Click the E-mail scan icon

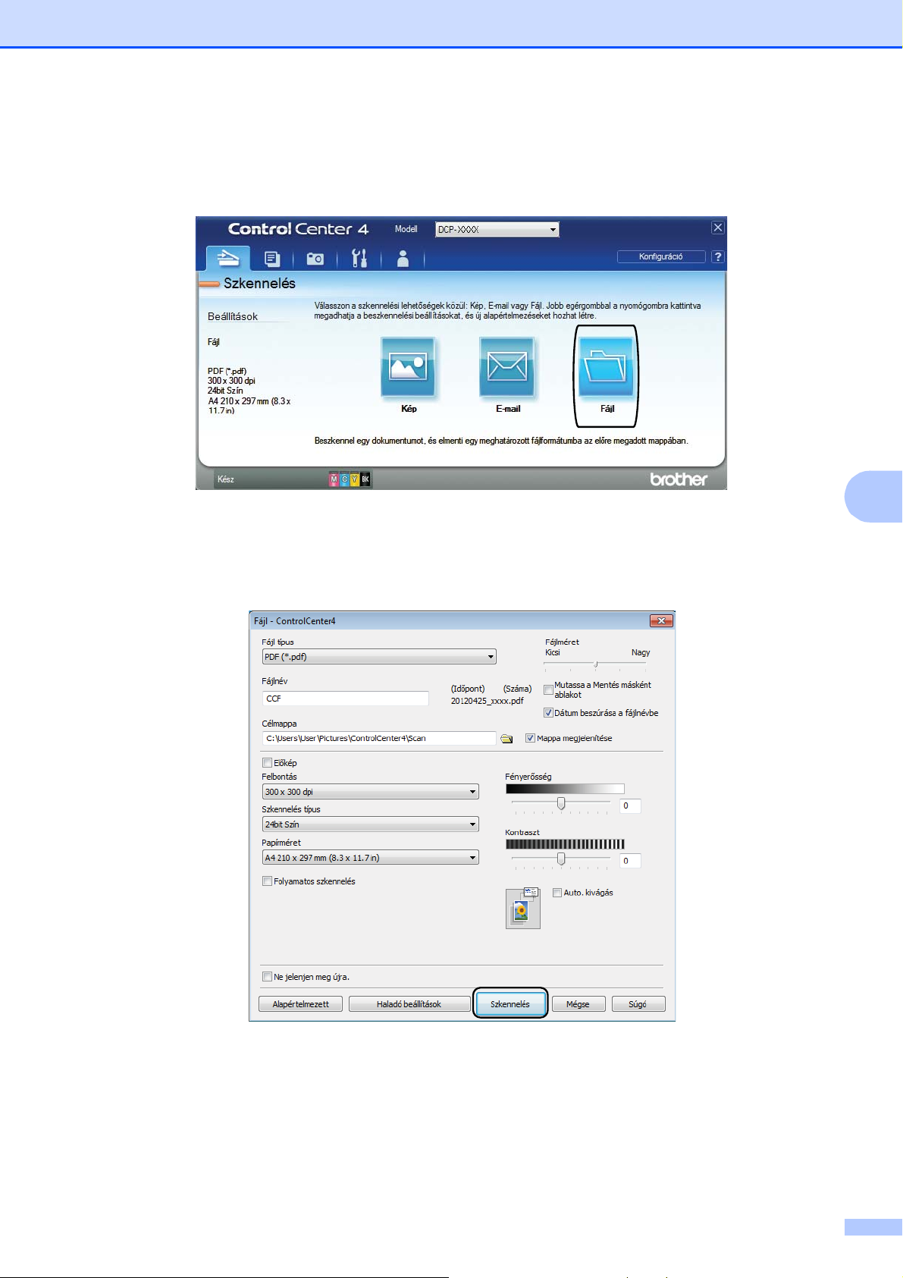(507, 368)
